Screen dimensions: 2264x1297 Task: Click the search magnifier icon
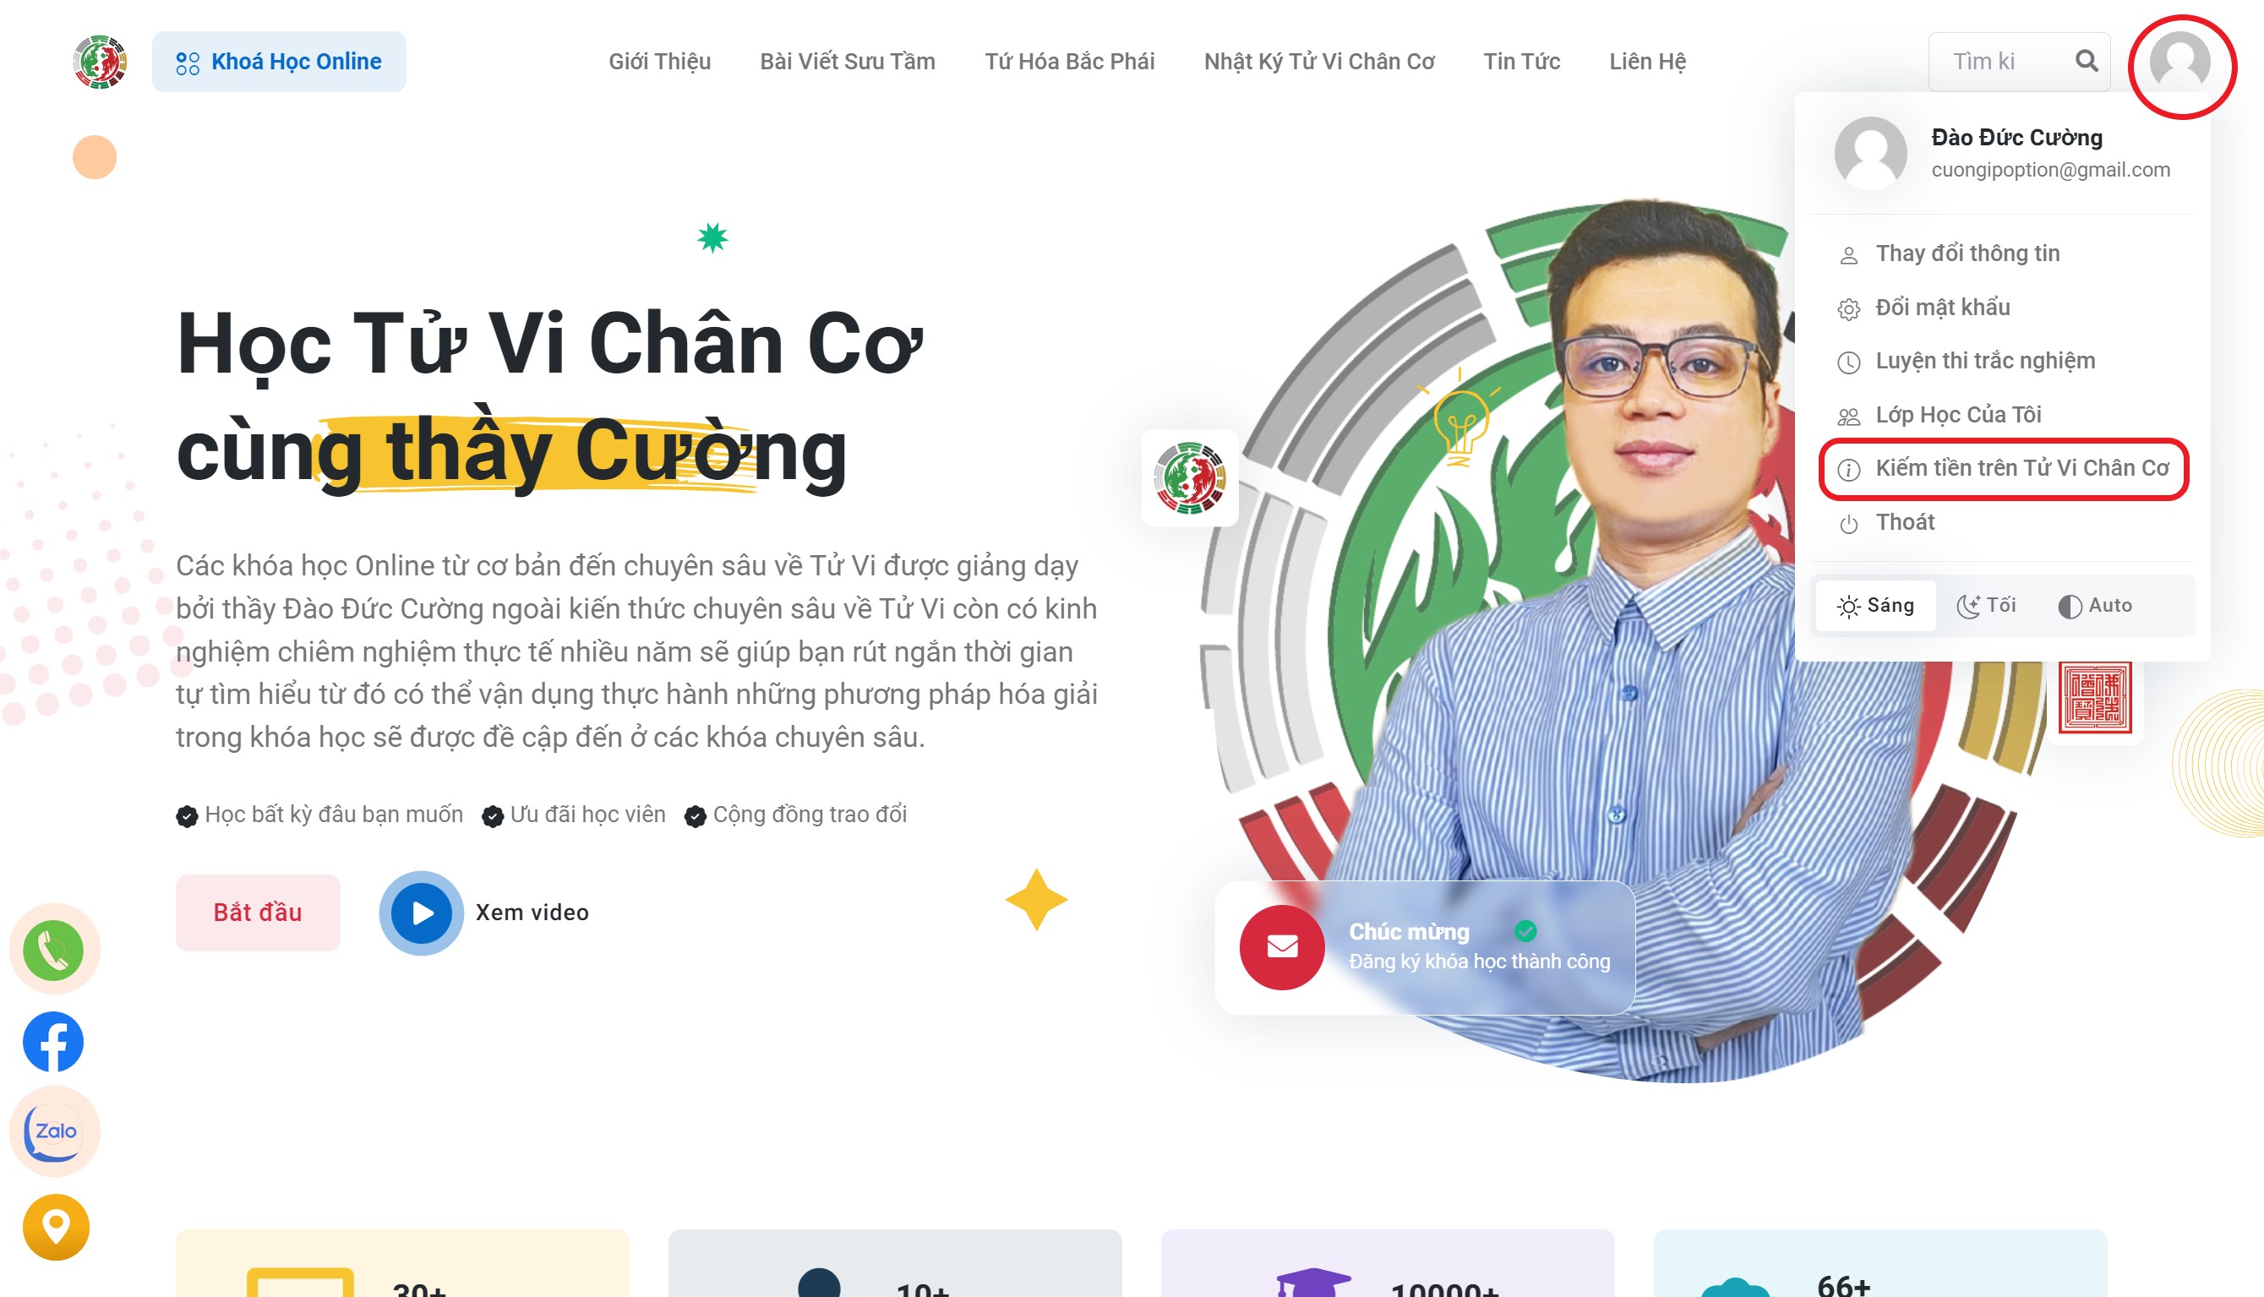tap(2086, 61)
